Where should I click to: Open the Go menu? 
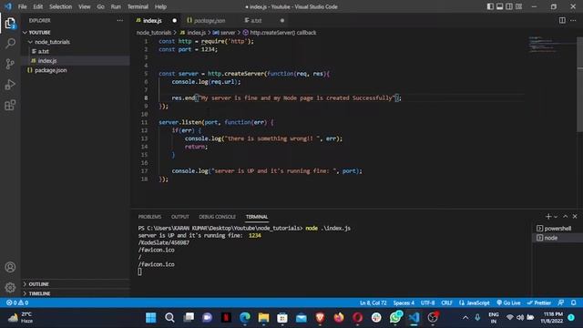(100, 6)
